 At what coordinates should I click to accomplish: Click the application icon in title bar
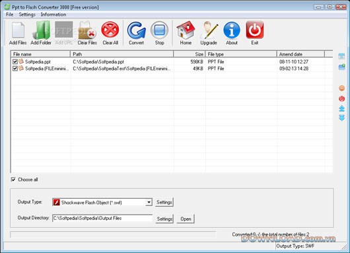[x=7, y=7]
